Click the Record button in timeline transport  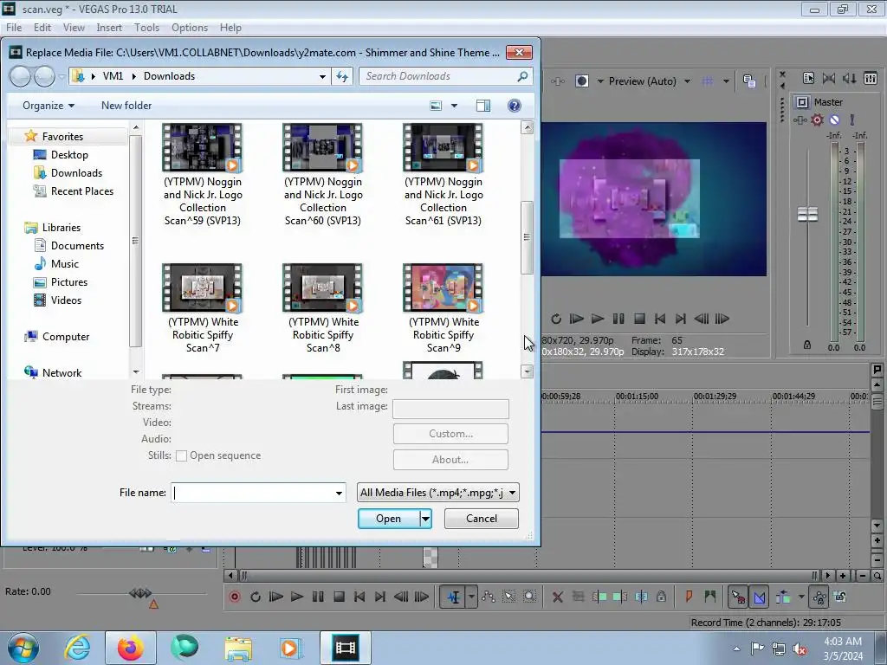coord(234,597)
